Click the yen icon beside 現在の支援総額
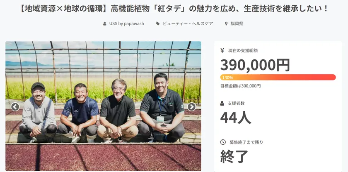Screen dimensions: 348x172 (222, 50)
